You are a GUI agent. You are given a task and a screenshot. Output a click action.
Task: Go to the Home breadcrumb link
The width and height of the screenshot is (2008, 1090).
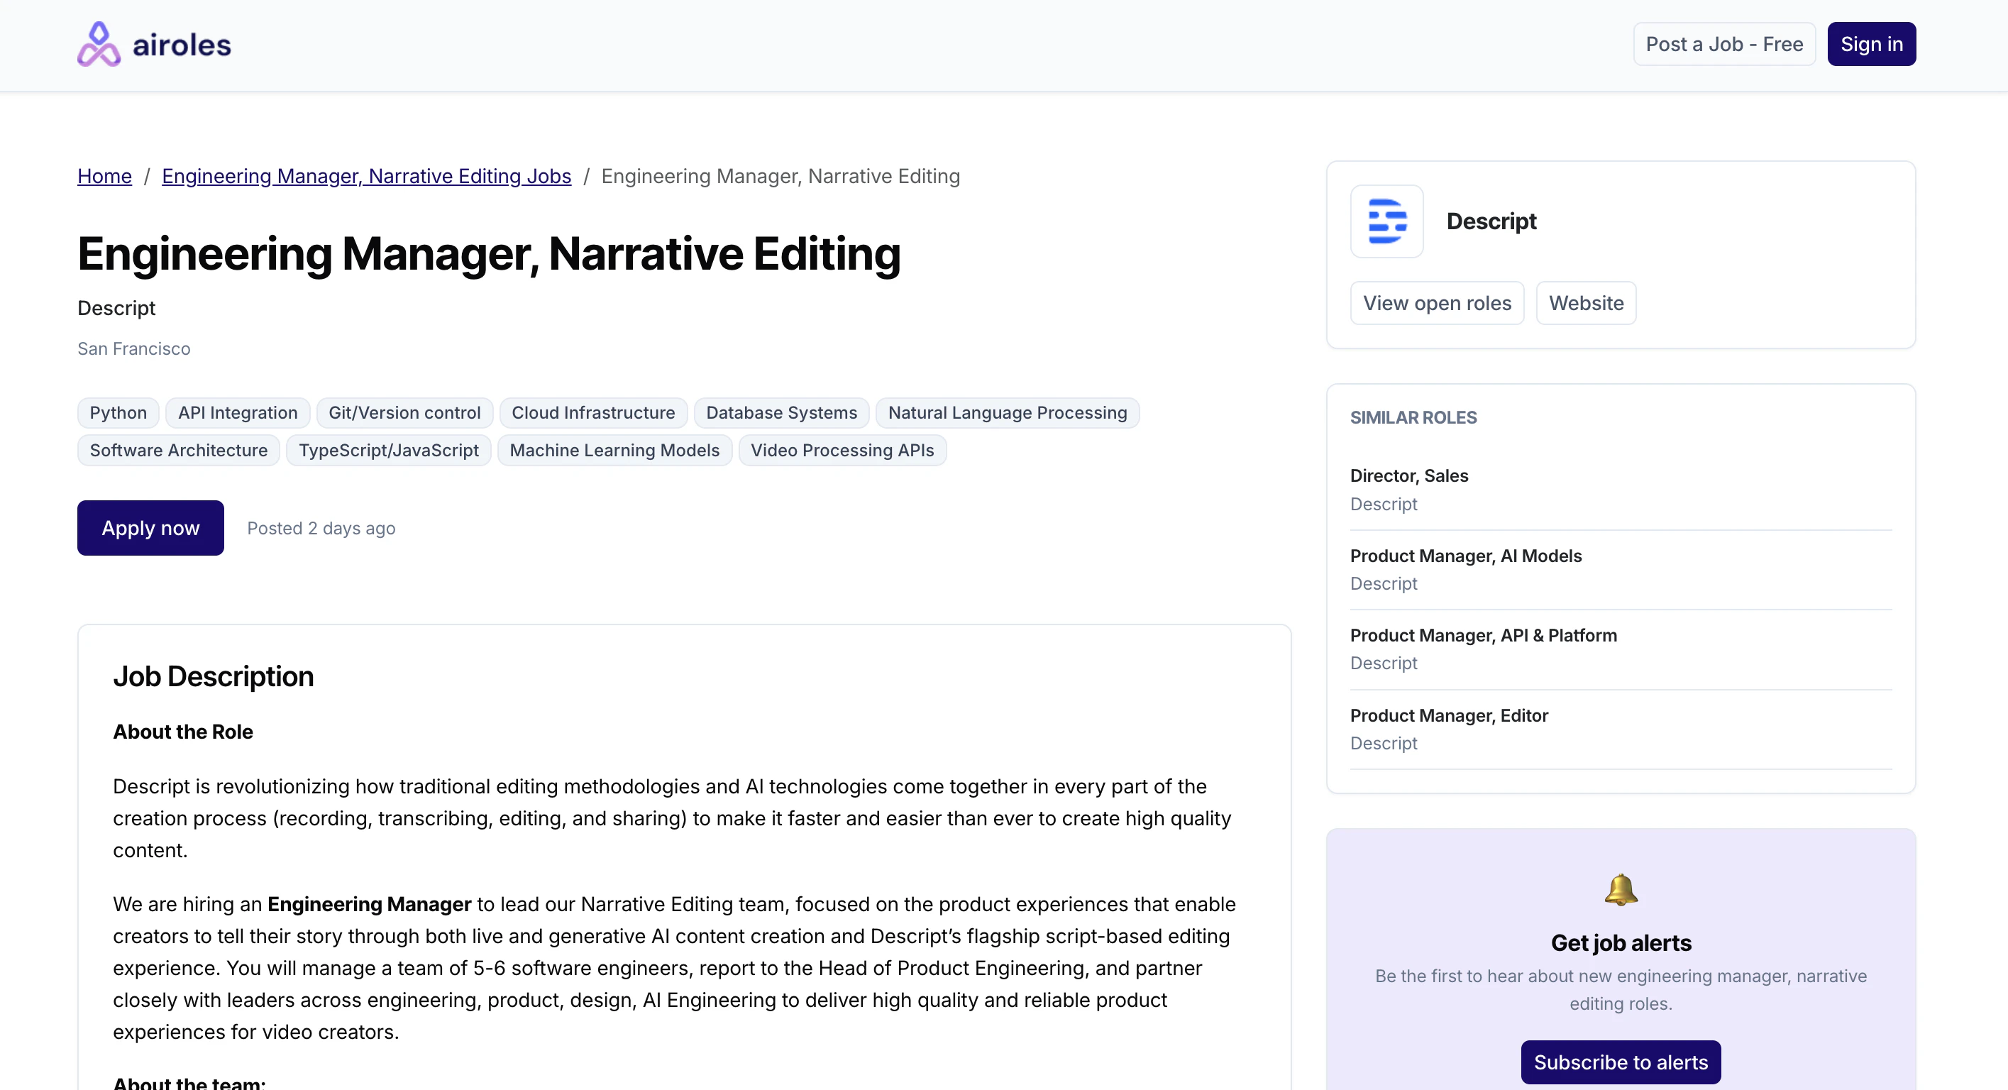(x=104, y=176)
